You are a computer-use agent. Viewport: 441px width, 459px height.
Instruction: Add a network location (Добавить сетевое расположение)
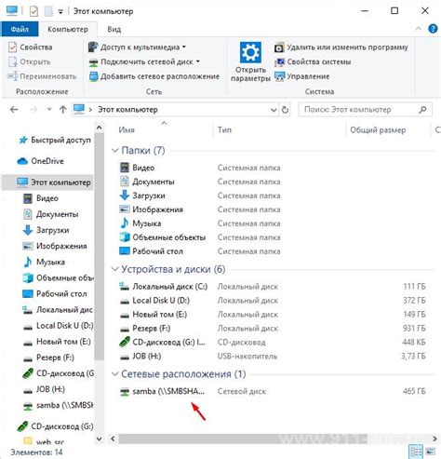[x=154, y=76]
